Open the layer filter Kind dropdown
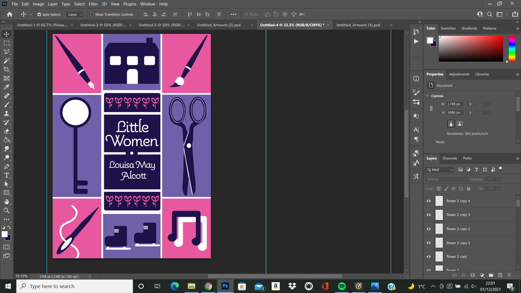Screen dimensions: 521x293 pos(440,170)
